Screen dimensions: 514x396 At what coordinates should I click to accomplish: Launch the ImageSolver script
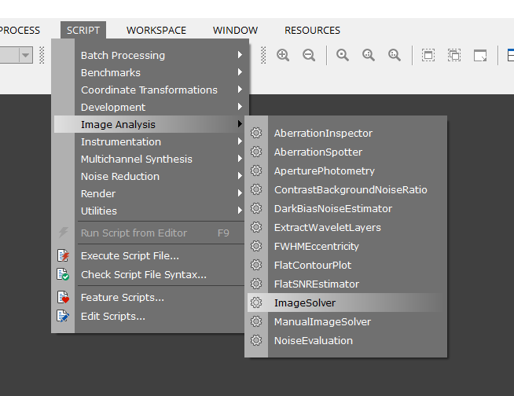point(304,303)
